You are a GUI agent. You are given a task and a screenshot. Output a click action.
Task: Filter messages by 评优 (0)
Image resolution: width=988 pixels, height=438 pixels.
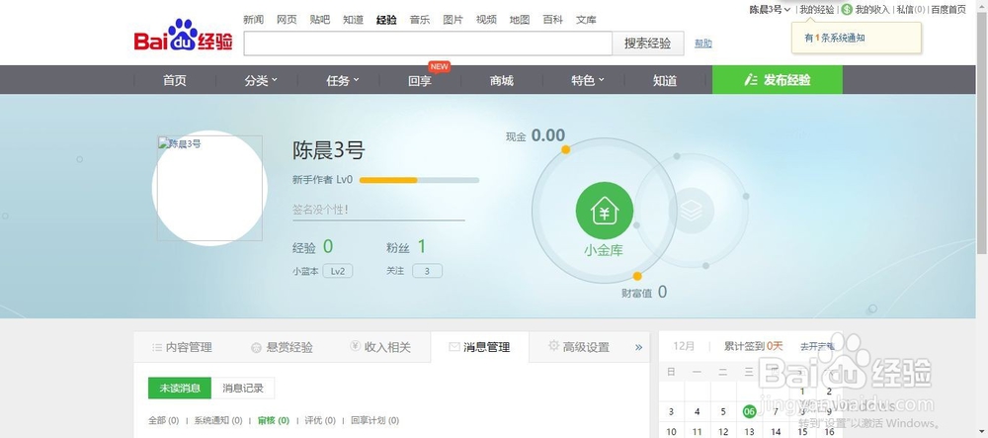[320, 420]
